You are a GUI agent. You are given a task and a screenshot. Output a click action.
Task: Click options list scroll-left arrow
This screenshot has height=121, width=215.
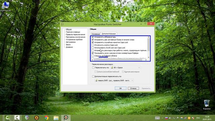[92, 60]
